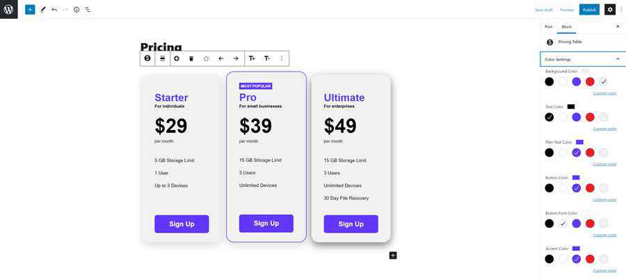Open the block list view
The image size is (626, 278).
point(88,10)
